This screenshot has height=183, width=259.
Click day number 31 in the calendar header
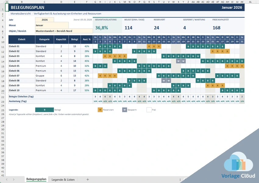pyautogui.click(x=242, y=42)
